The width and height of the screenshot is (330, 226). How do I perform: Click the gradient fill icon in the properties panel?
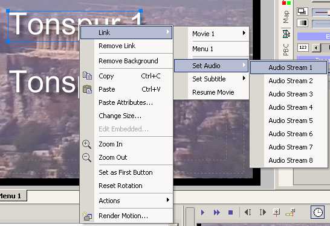pos(302,23)
